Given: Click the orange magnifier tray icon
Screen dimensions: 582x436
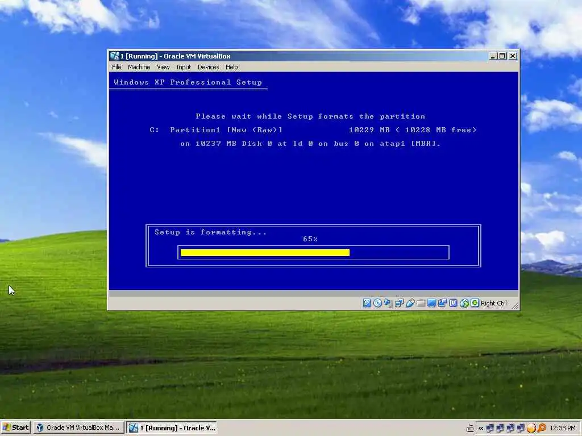Looking at the screenshot, I should [542, 428].
